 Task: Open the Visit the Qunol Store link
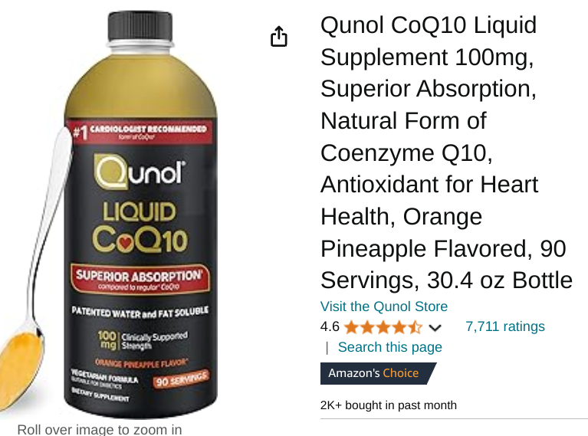pos(384,307)
